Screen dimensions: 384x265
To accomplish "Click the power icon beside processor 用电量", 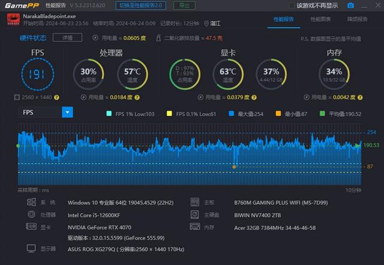I will pyautogui.click(x=83, y=97).
